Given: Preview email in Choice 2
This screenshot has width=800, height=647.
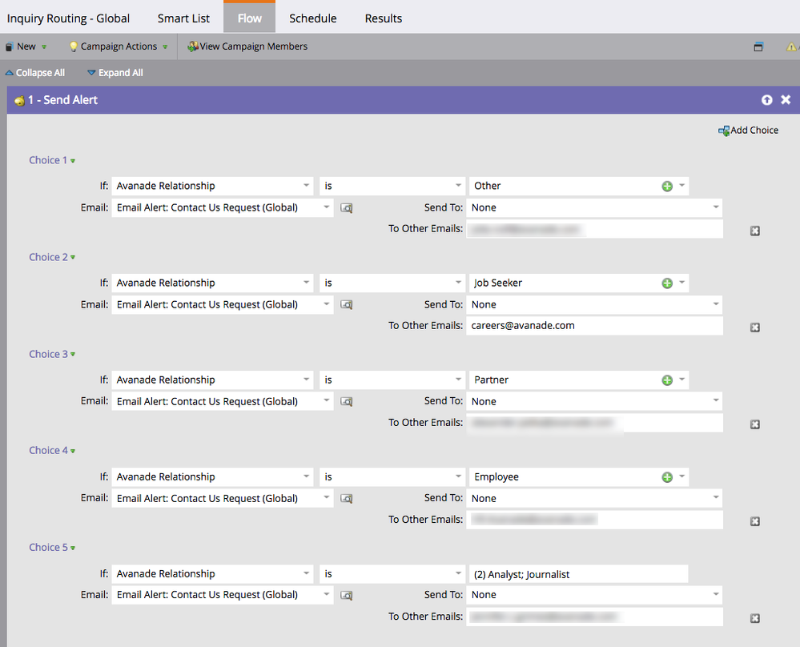Looking at the screenshot, I should point(347,304).
